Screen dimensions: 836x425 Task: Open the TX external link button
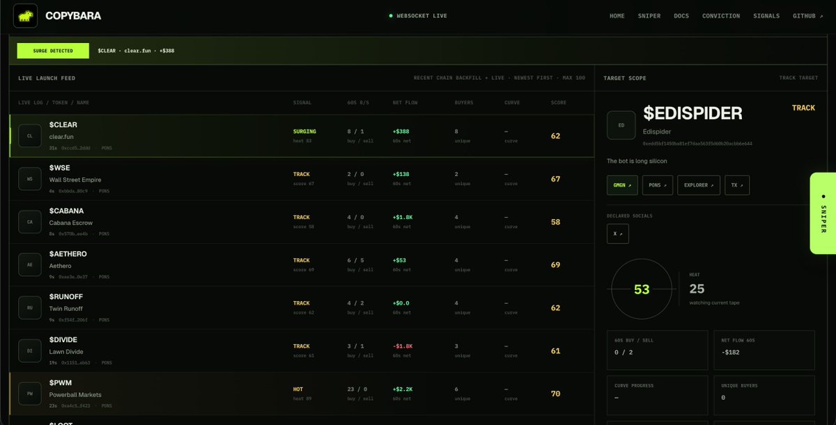(737, 185)
